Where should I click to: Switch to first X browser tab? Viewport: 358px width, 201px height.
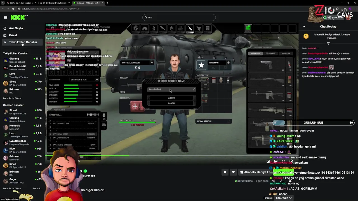(22, 3)
